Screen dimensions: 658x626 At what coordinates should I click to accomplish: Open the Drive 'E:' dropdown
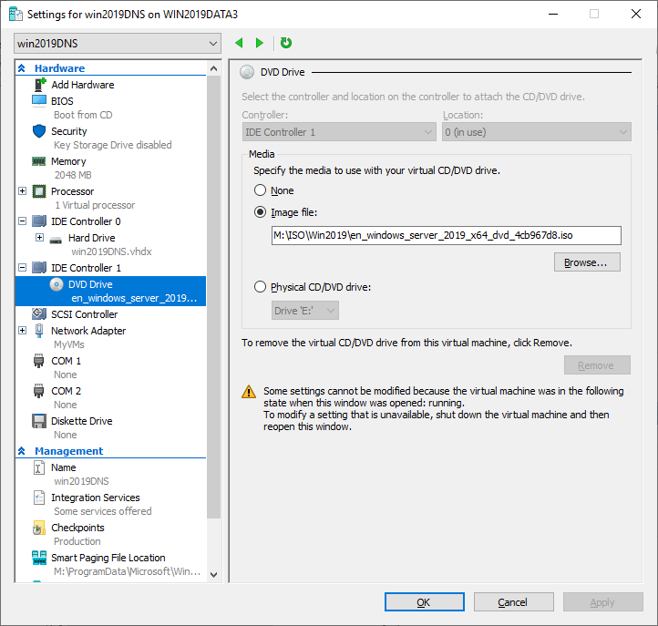tap(305, 311)
